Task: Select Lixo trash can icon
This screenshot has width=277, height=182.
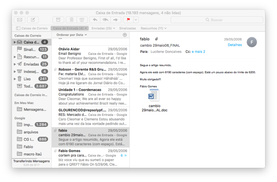Action: pos(20,79)
